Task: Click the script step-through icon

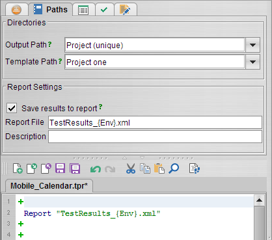Action: click(195, 168)
